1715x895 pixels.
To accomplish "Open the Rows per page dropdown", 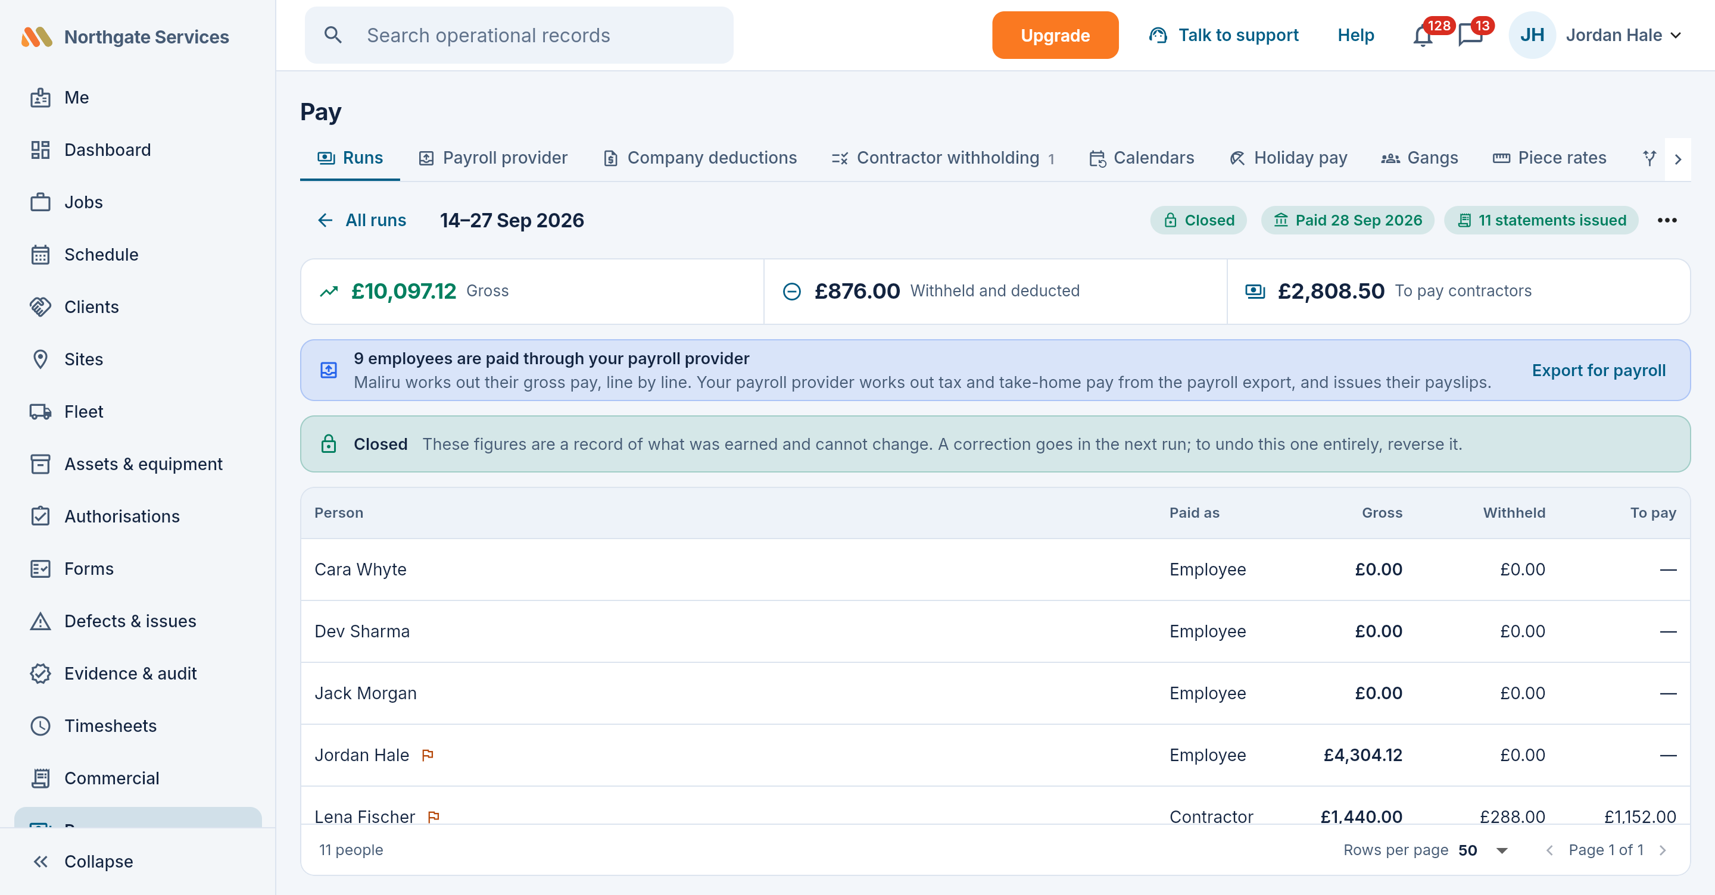I will (1483, 850).
